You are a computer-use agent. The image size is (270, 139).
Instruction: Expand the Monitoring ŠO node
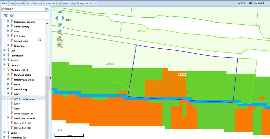point(4,137)
